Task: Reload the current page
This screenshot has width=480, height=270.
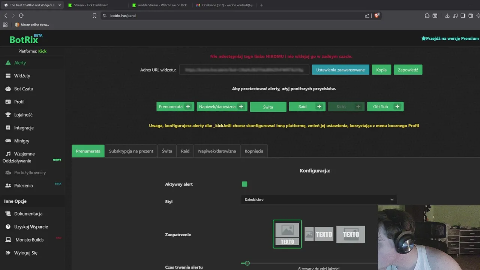Action: click(21, 15)
